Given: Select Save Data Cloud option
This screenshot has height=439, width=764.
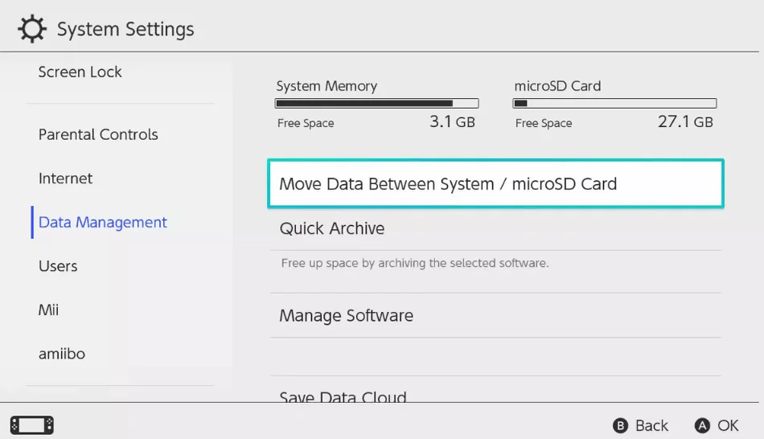Looking at the screenshot, I should (343, 397).
